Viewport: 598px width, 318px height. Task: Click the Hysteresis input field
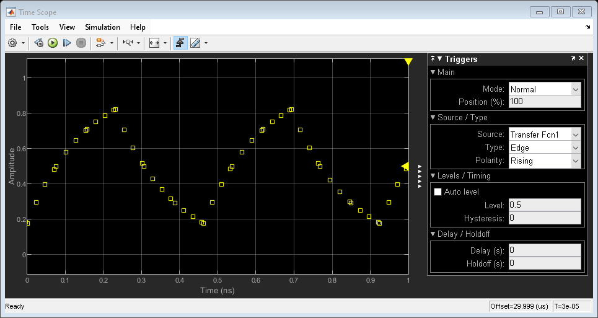point(544,218)
